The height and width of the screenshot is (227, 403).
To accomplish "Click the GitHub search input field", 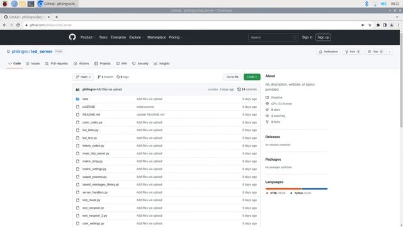I will (273, 37).
